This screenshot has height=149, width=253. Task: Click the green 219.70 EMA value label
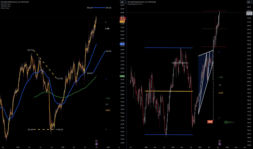122,76
